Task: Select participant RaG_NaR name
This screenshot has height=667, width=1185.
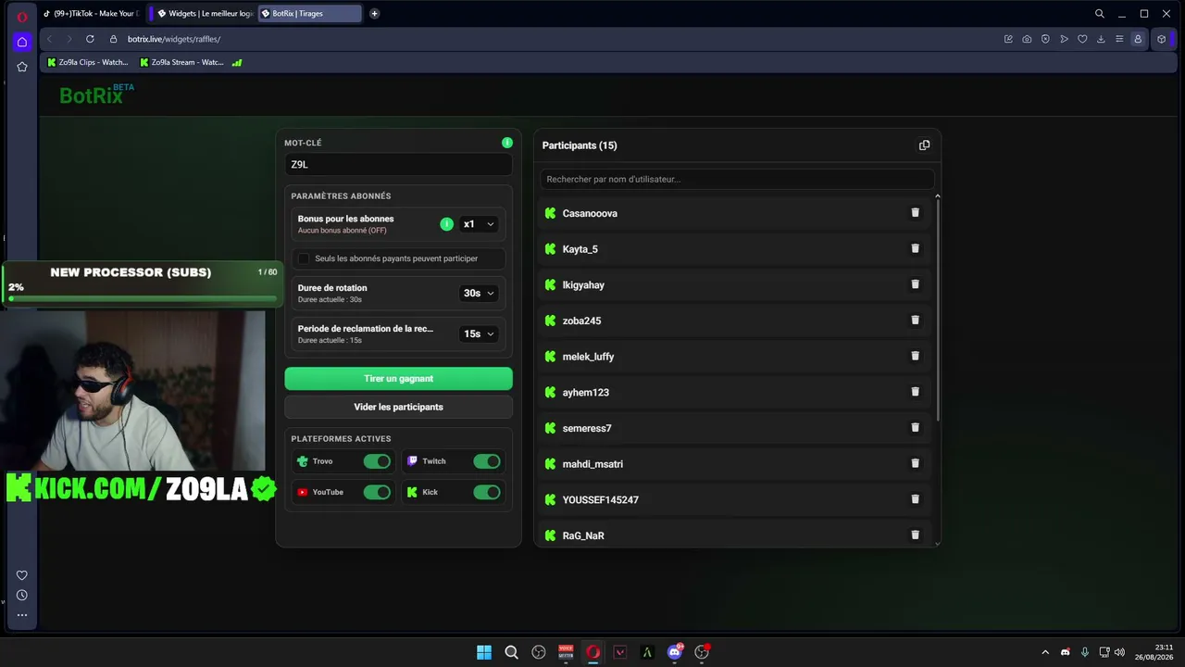Action: (583, 535)
